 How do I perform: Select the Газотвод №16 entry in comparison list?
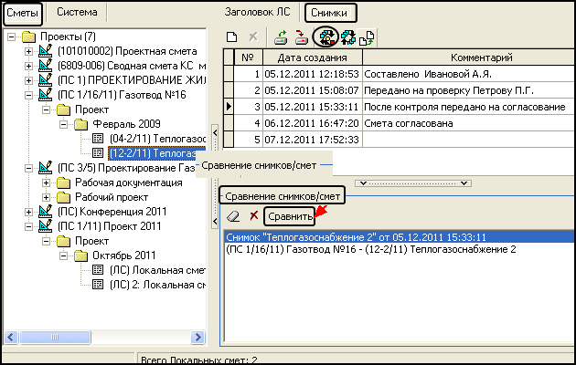(370, 248)
